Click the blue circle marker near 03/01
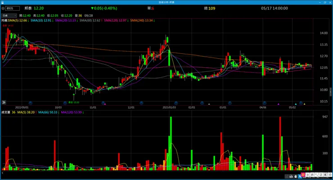The width and height of the screenshot is (333, 180). 230,103
